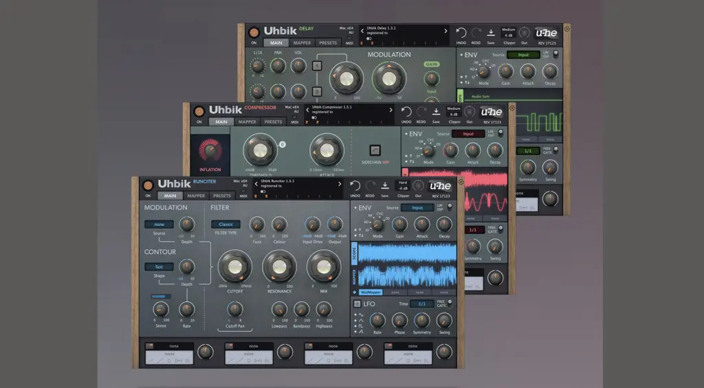Open the Modulation Source dropdown in Runciter

pyautogui.click(x=158, y=224)
